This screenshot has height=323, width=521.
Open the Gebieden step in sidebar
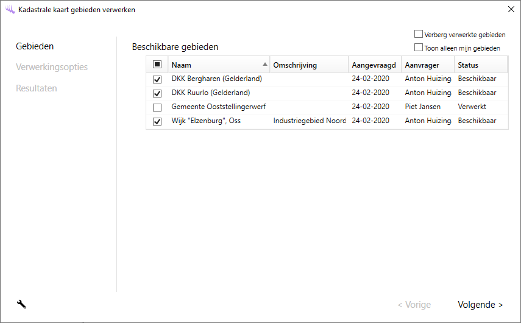[x=35, y=46]
